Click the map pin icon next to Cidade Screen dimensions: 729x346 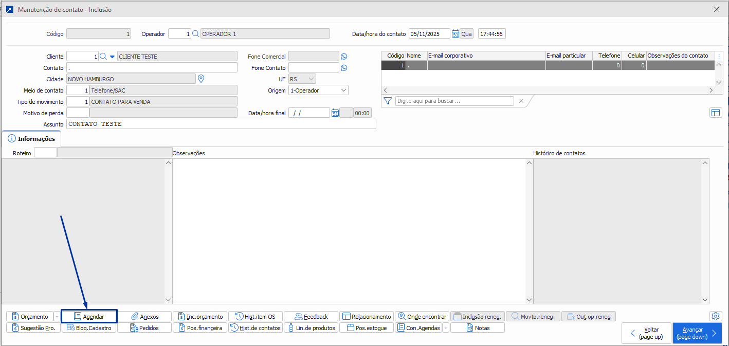pyautogui.click(x=201, y=79)
